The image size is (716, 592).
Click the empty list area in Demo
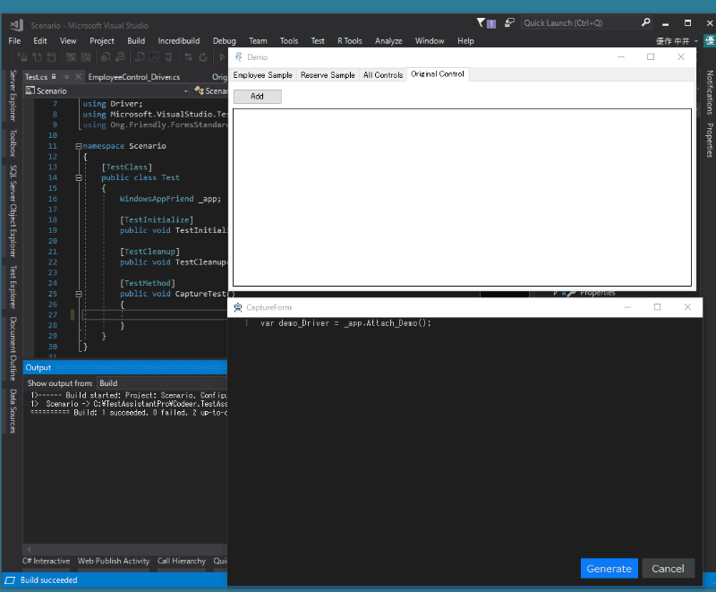coord(462,197)
